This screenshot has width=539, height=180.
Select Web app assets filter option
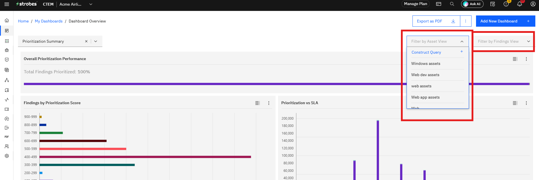tap(437, 97)
